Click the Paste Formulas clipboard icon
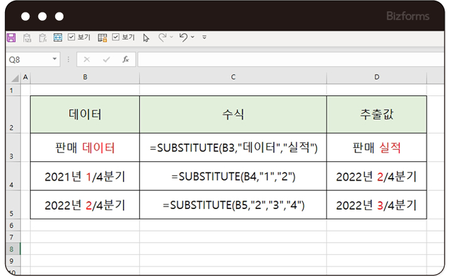The width and height of the screenshot is (449, 276). click(x=43, y=38)
